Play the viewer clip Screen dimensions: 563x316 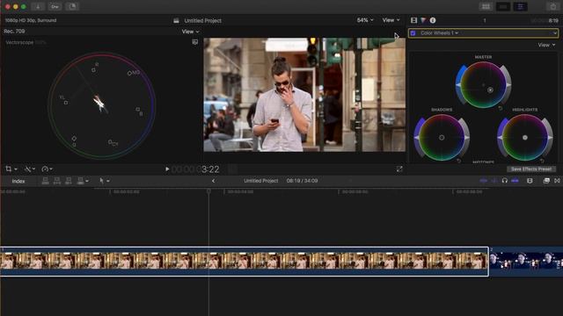coord(167,169)
